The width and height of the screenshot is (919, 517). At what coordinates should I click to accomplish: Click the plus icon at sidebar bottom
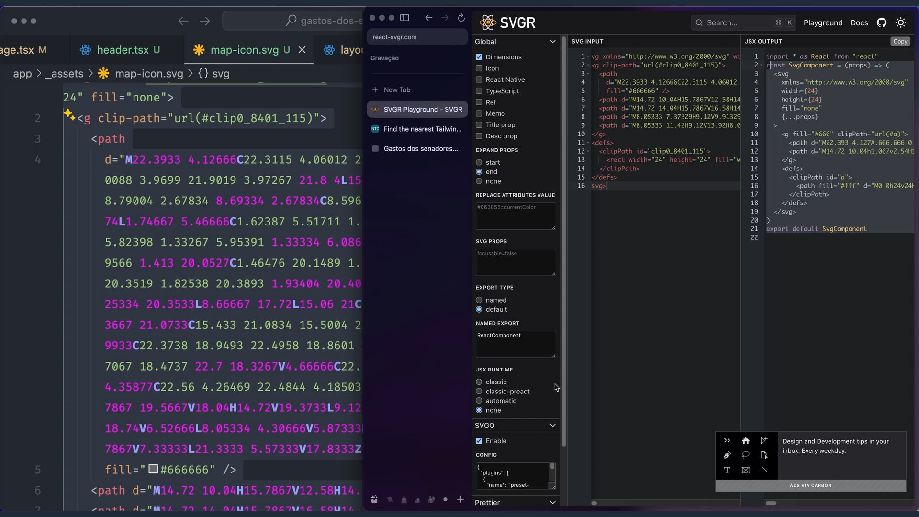click(x=460, y=499)
